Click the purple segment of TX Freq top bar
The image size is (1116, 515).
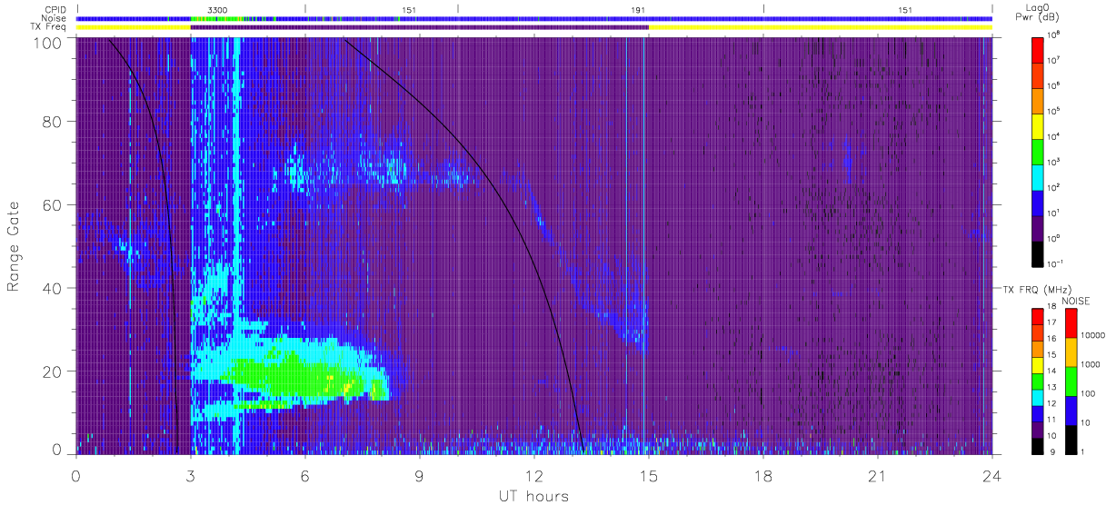[x=420, y=27]
